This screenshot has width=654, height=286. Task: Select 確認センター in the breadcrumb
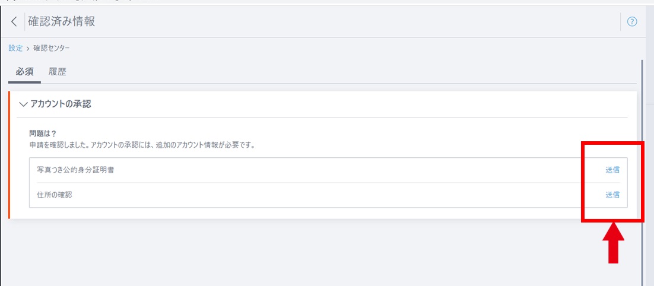[x=51, y=48]
